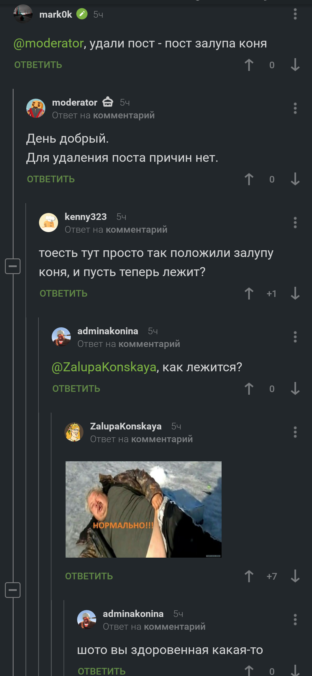Open the @moderator mention link
The height and width of the screenshot is (676, 312).
(49, 43)
